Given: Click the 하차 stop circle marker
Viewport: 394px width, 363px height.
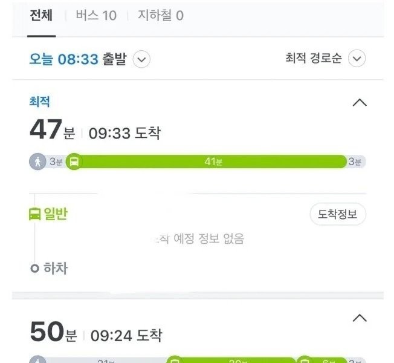Looking at the screenshot, I should click(x=35, y=268).
